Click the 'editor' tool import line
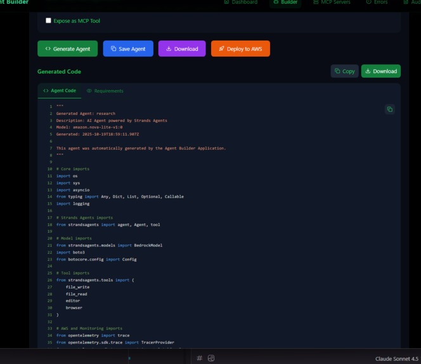Image resolution: width=421 pixels, height=364 pixels. point(73,300)
